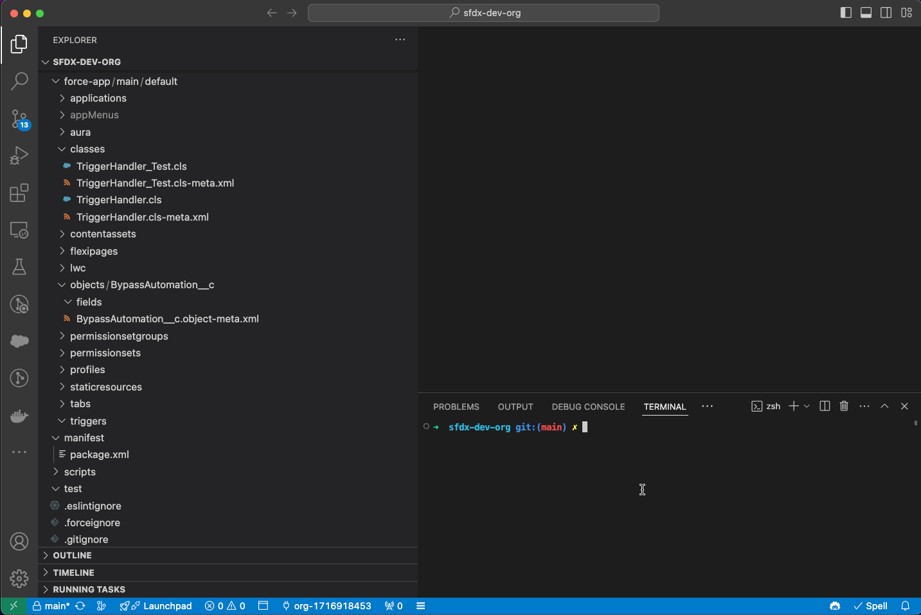Open the Accounts menu

tap(19, 542)
